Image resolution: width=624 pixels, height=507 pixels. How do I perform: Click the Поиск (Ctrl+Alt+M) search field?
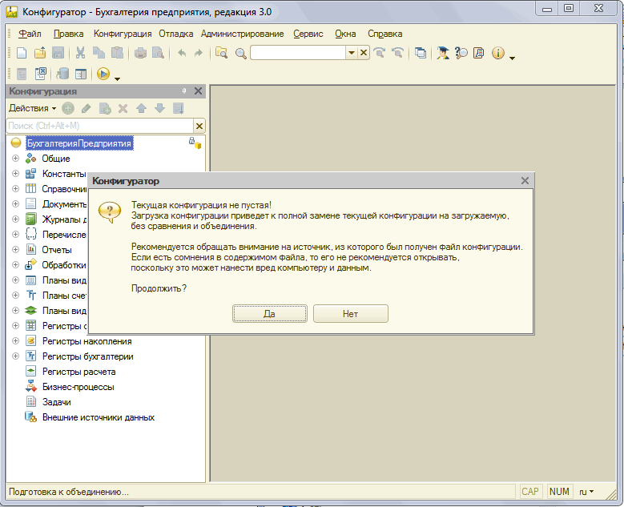[100, 127]
